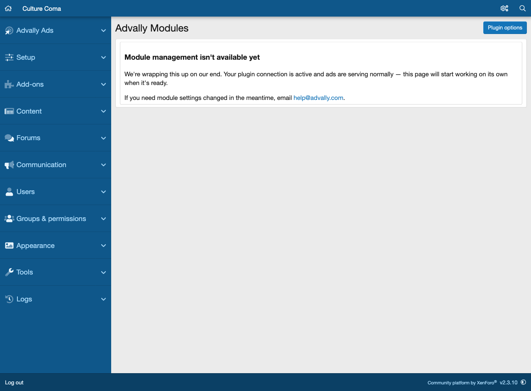Click the Communication megaphone icon
The width and height of the screenshot is (531, 391).
point(9,165)
